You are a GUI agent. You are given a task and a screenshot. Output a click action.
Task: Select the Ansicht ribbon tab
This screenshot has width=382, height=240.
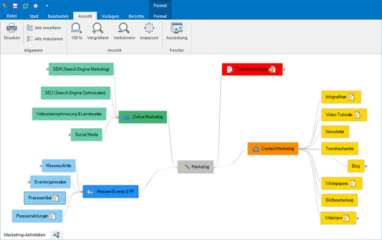pos(85,17)
